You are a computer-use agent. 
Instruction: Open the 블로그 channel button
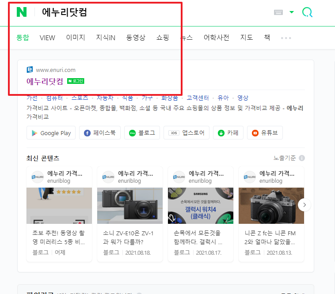[142, 133]
